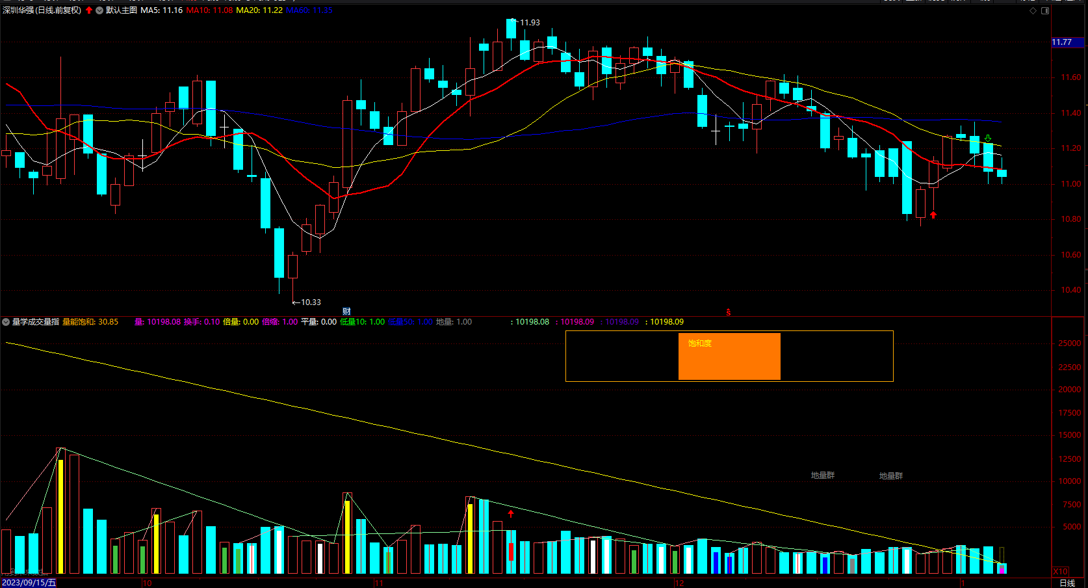Click the red $ marker on the date axis
Screen dimensions: 1088x588
point(729,312)
